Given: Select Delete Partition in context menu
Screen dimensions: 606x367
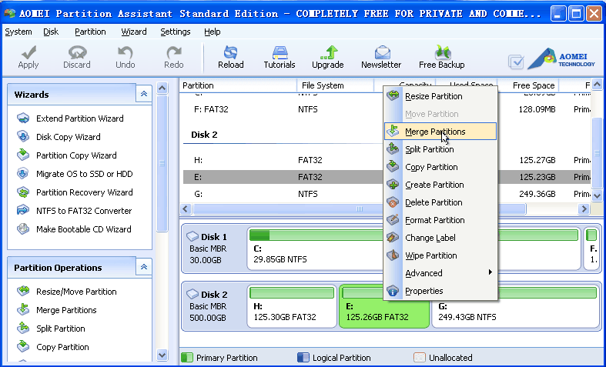Looking at the screenshot, I should pos(440,202).
